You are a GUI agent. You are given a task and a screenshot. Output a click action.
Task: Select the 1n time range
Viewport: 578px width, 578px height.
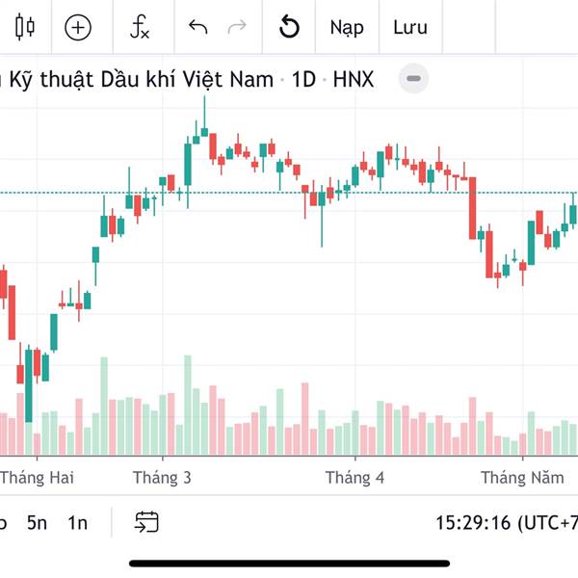pos(77,523)
